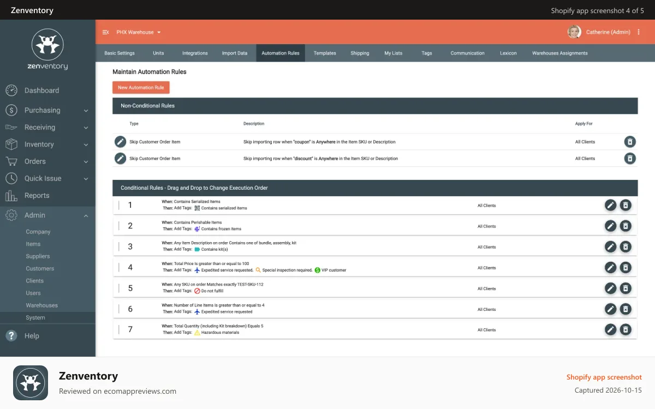This screenshot has height=409, width=655.
Task: Click the Orders cart icon
Action: click(x=11, y=161)
